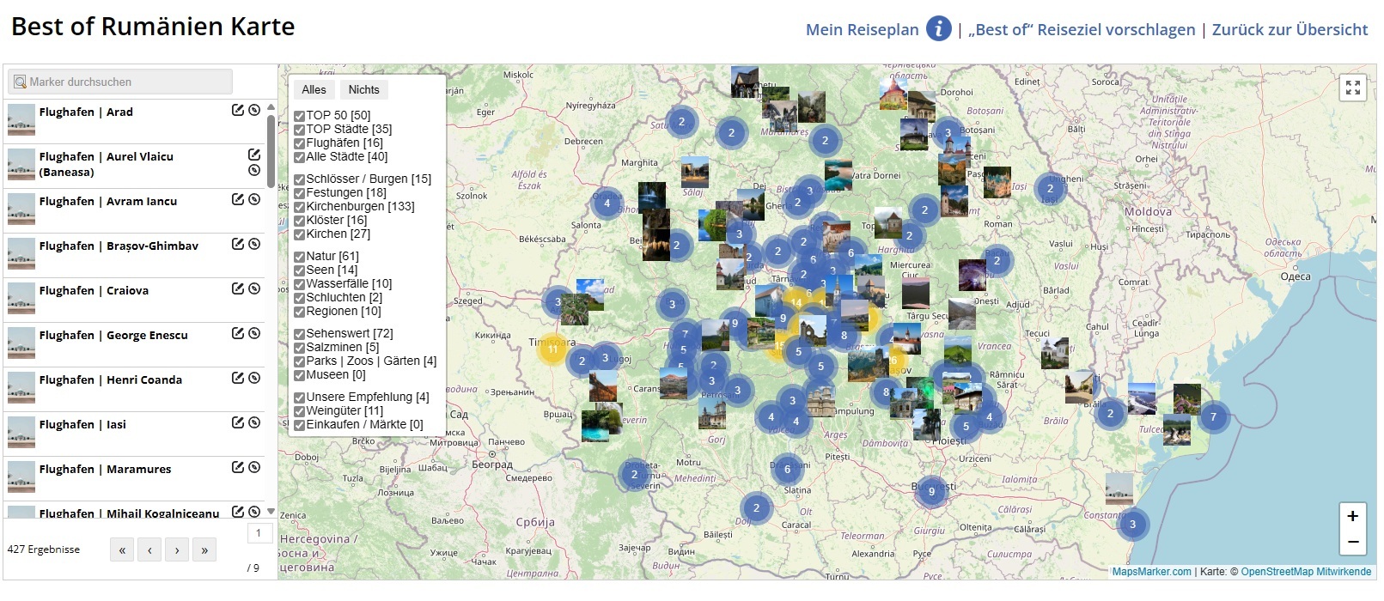Zoom in the map with the plus button
1384x601 pixels.
pos(1352,516)
